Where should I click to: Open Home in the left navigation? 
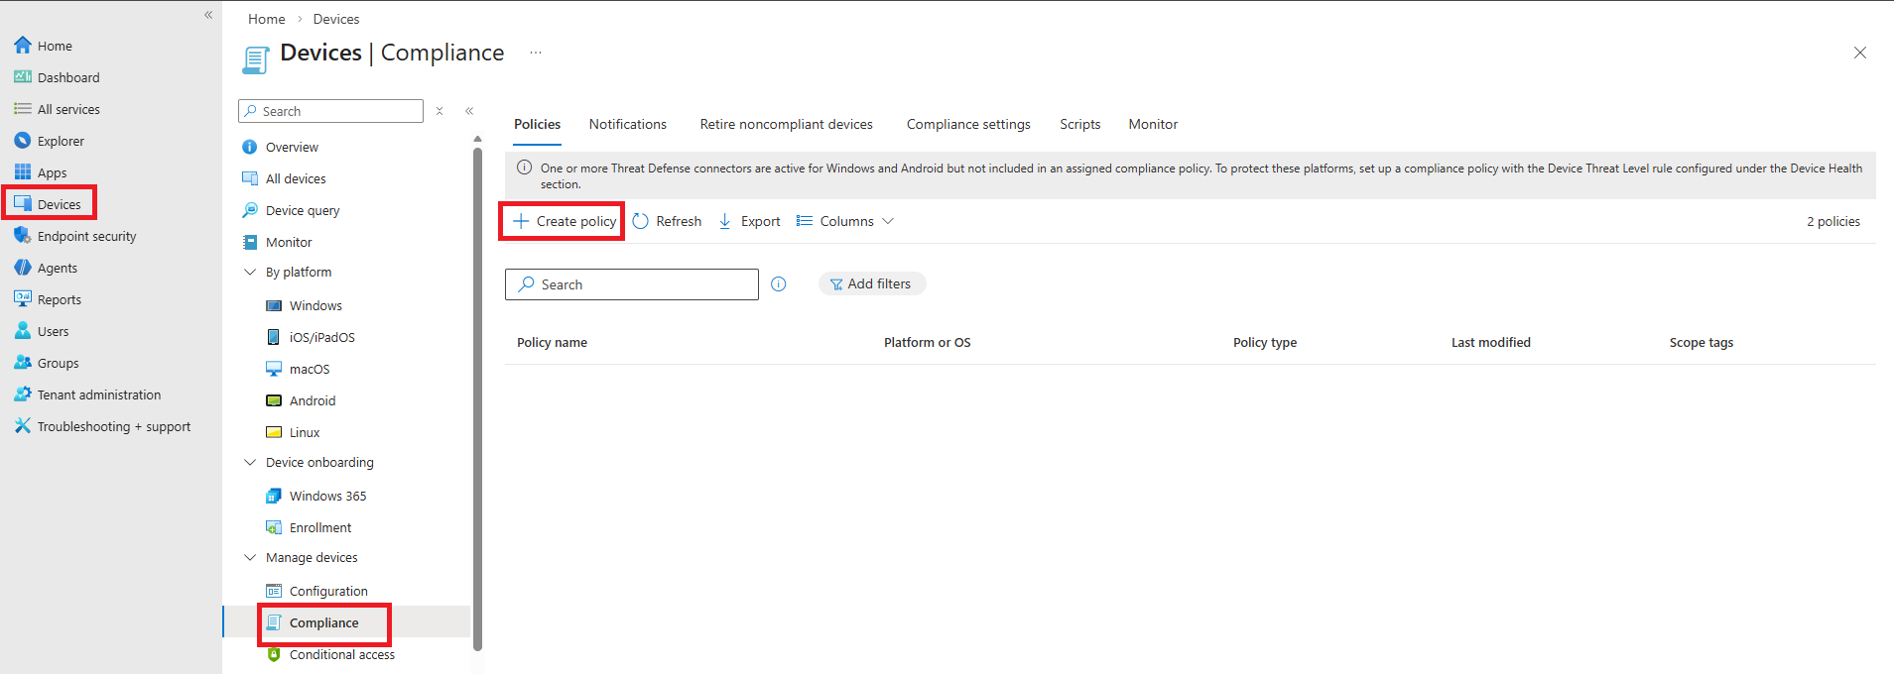[44, 46]
